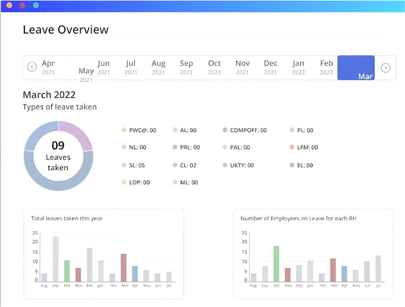405x307 pixels.
Task: Select Sep 2021 month
Action: [186, 67]
